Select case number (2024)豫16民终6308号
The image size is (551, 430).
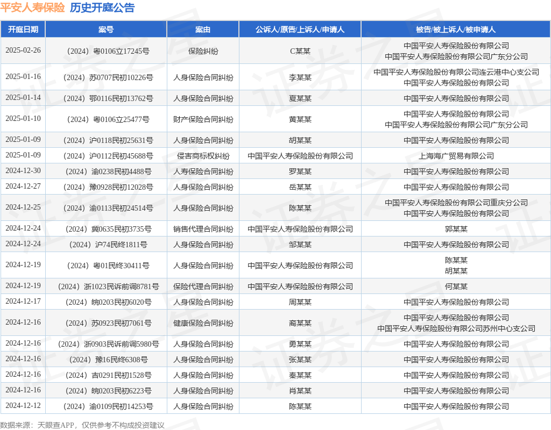point(108,360)
